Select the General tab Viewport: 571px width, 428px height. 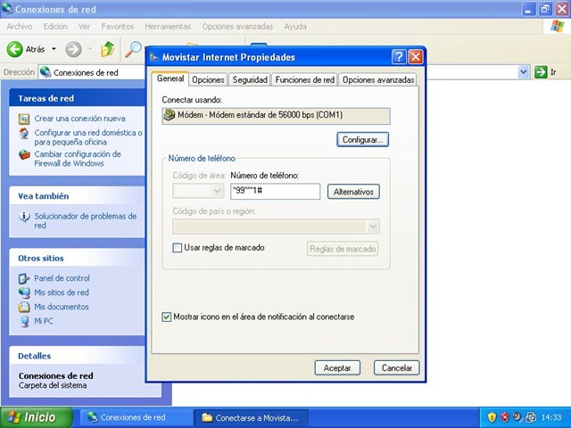[x=170, y=78]
